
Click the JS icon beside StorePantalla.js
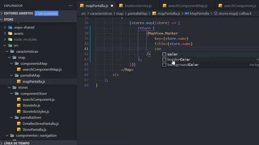(19, 130)
